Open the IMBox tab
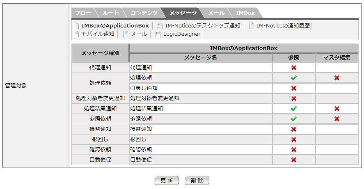The image size is (364, 189). coord(245,13)
